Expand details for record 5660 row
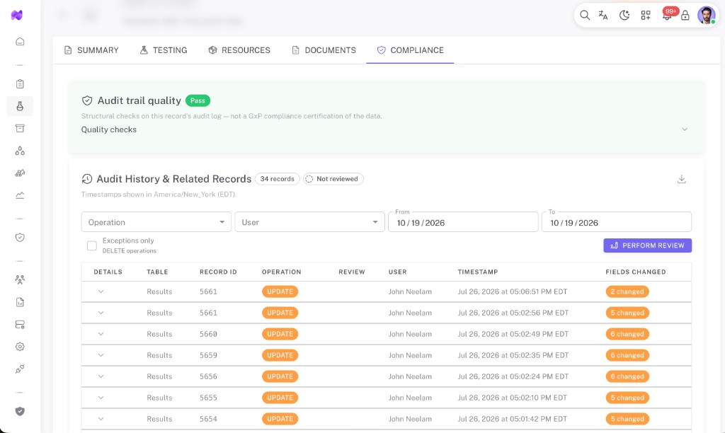 coord(101,334)
